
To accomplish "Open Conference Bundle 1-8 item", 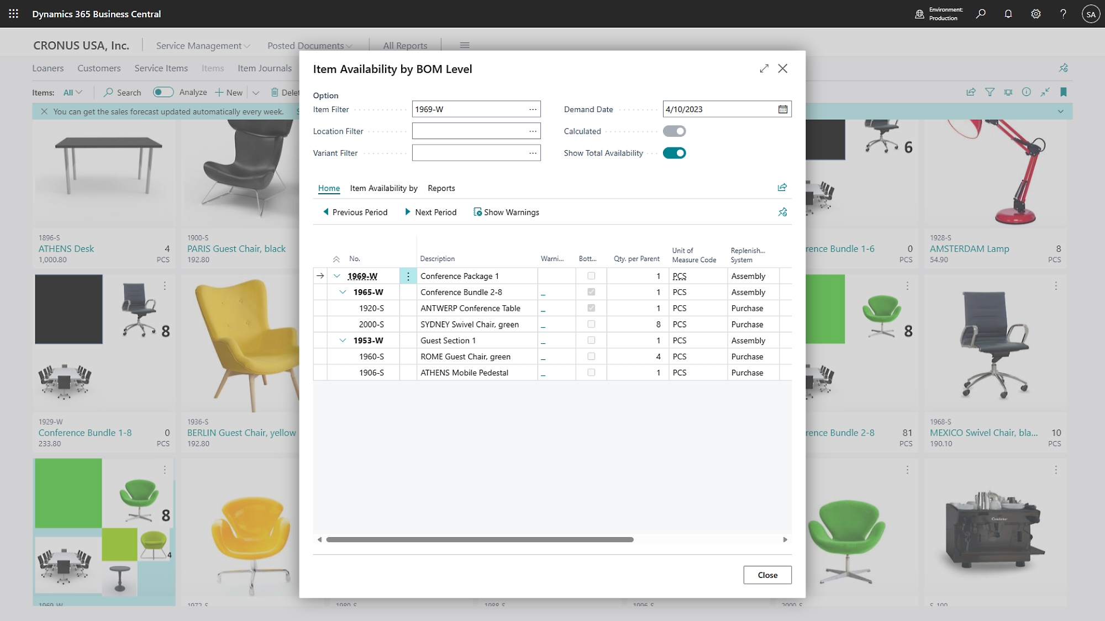I will coord(85,433).
